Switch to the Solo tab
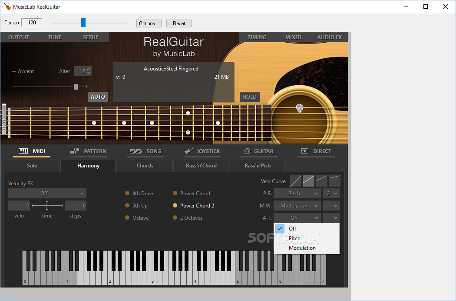Screen dimensions: 456x301 click(32, 165)
